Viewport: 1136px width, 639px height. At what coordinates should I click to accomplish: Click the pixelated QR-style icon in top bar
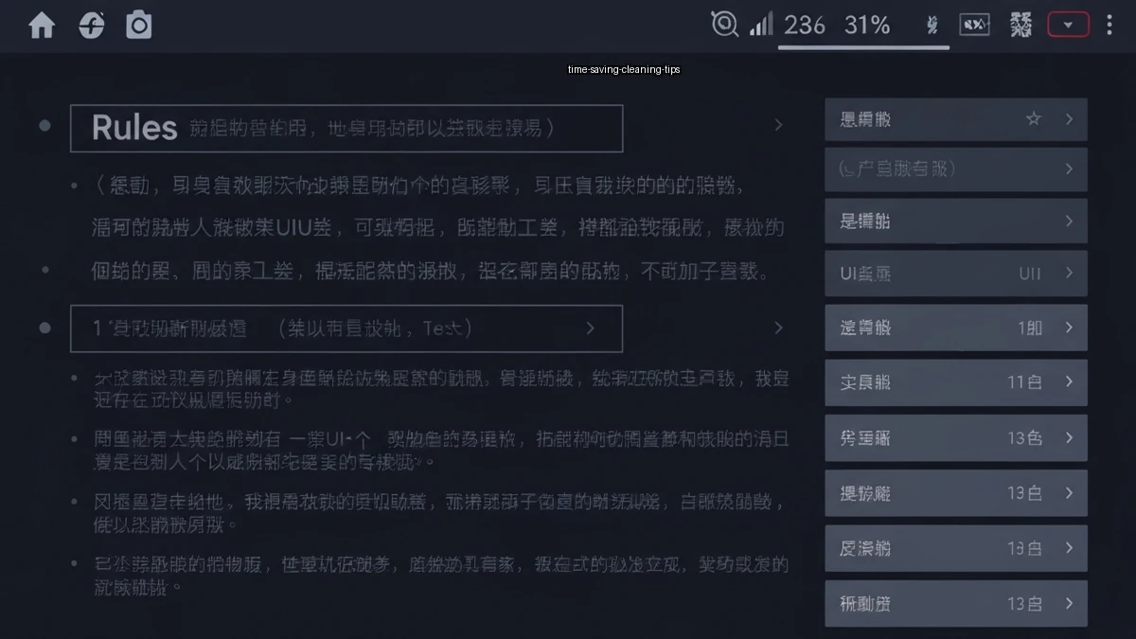[1021, 26]
